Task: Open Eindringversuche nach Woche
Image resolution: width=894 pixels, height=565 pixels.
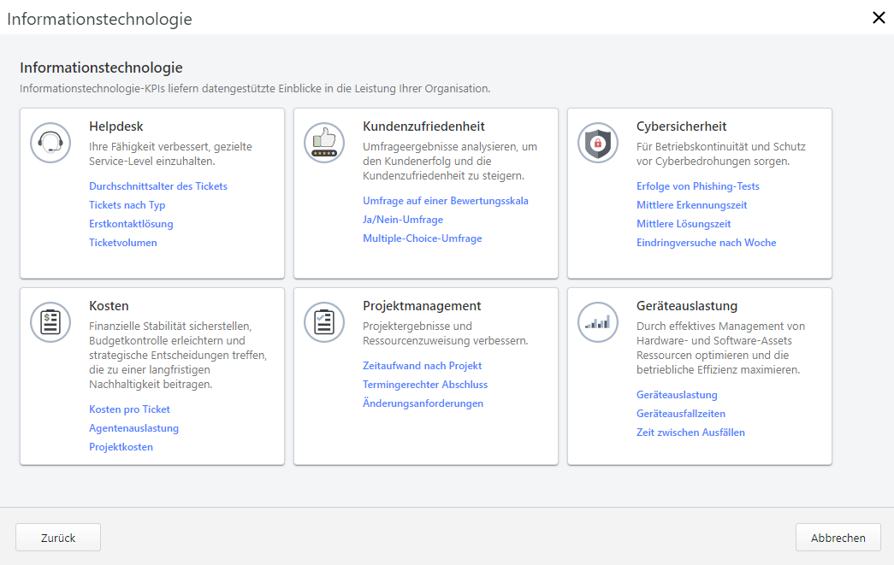Action: coord(708,242)
